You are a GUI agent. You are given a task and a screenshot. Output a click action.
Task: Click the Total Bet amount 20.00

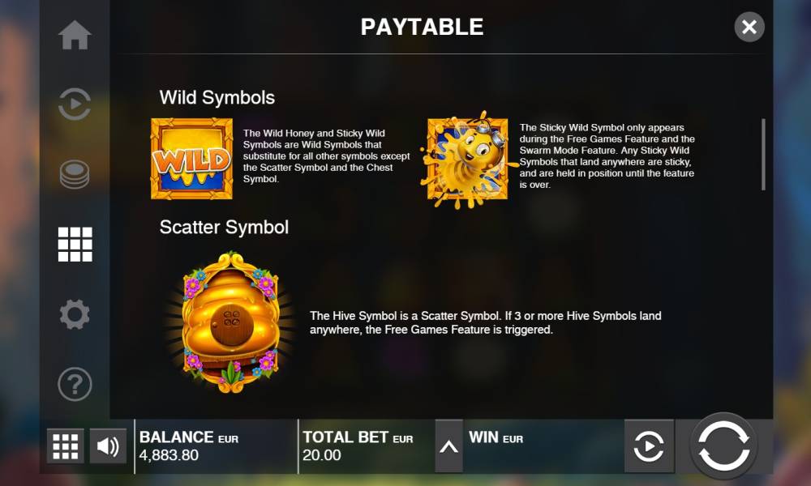pos(322,455)
